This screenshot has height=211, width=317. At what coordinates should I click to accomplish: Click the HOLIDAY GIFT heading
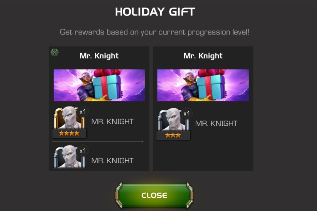coord(155,12)
